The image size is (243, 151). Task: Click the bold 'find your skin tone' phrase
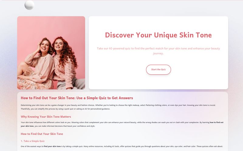[x=52, y=146]
